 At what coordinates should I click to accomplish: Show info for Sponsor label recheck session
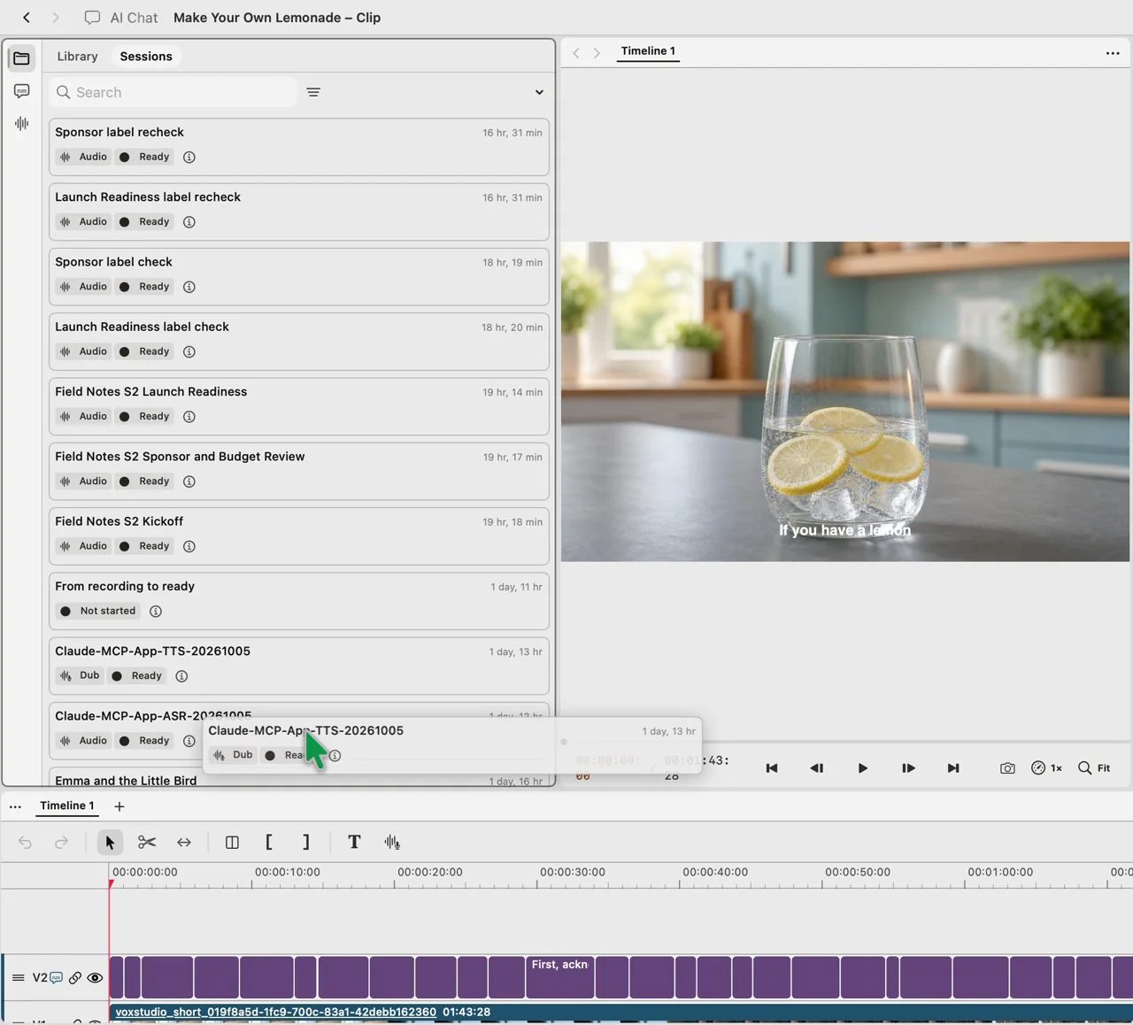click(x=189, y=158)
